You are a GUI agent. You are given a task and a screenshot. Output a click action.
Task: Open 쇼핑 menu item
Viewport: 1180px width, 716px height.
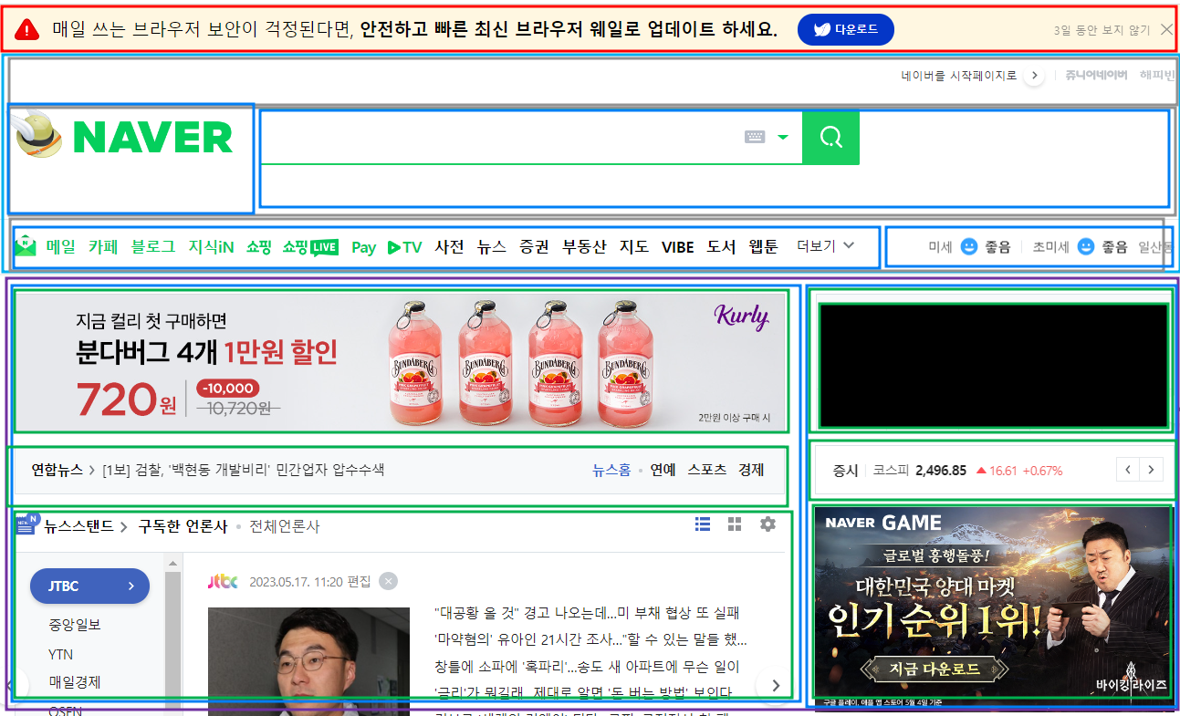coord(258,246)
